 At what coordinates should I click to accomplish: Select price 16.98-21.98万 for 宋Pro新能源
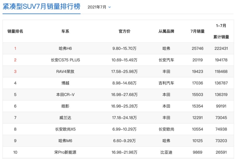click(124, 152)
